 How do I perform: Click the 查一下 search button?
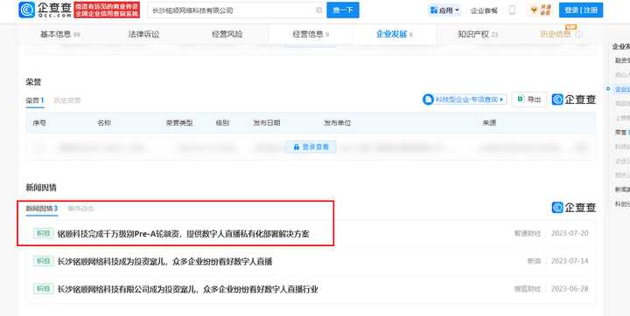click(x=343, y=10)
